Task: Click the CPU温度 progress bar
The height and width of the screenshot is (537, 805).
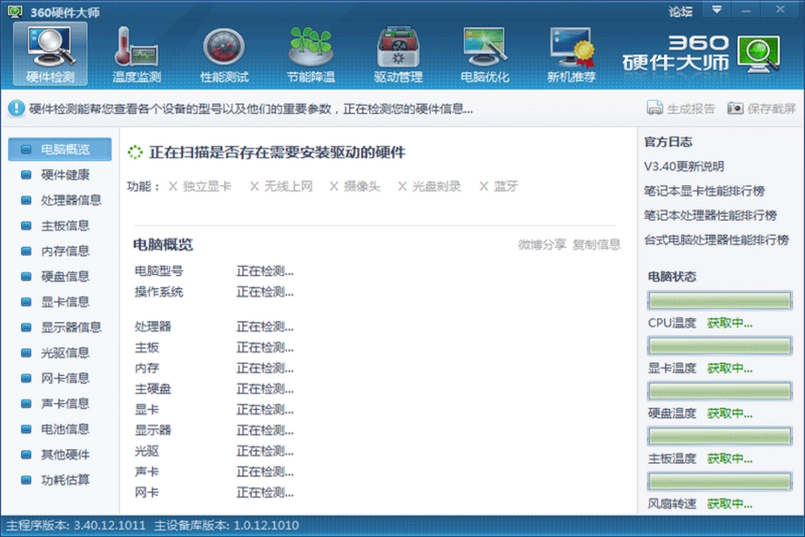Action: pyautogui.click(x=719, y=300)
